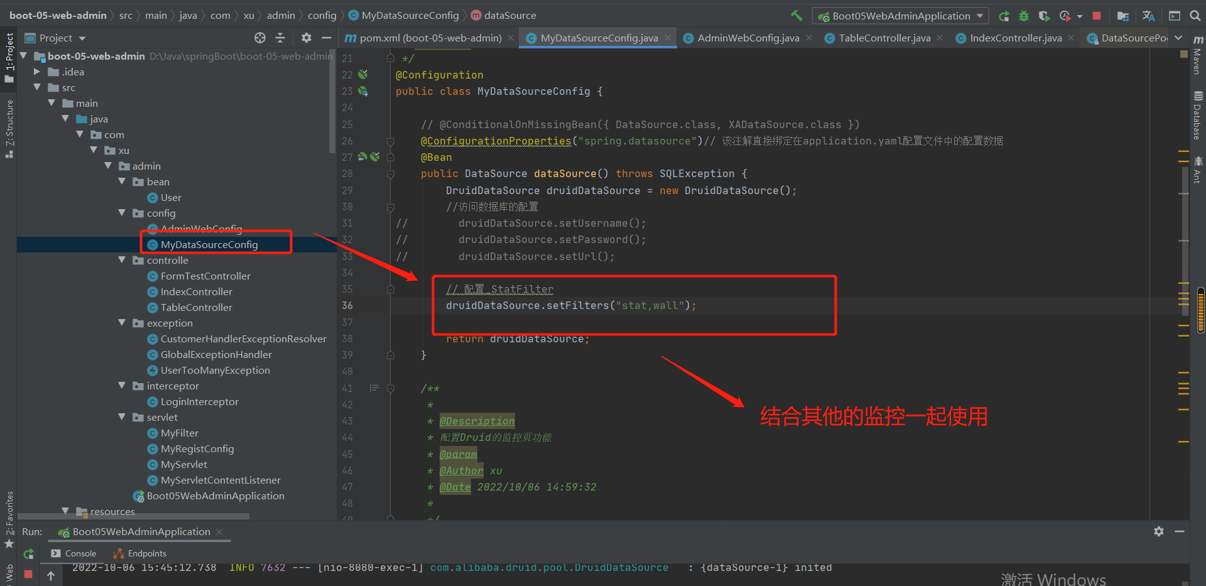Click 'dataSource' breadcrumb item
This screenshot has height=586, width=1206.
click(x=503, y=15)
